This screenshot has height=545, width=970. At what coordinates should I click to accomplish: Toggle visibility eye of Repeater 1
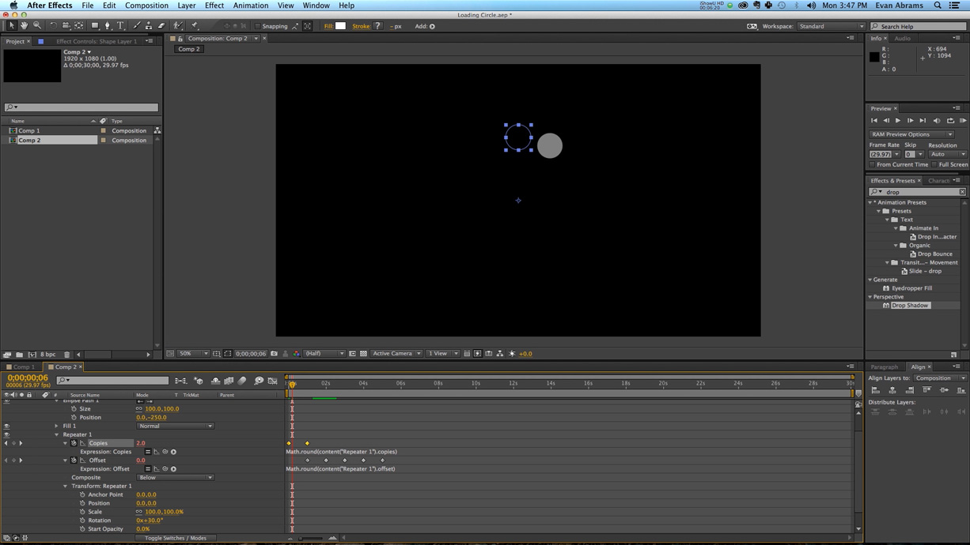click(6, 434)
